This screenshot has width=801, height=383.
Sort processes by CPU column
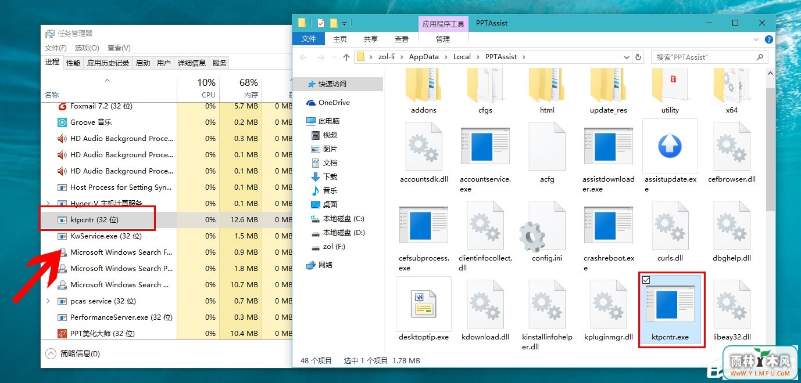pos(198,88)
